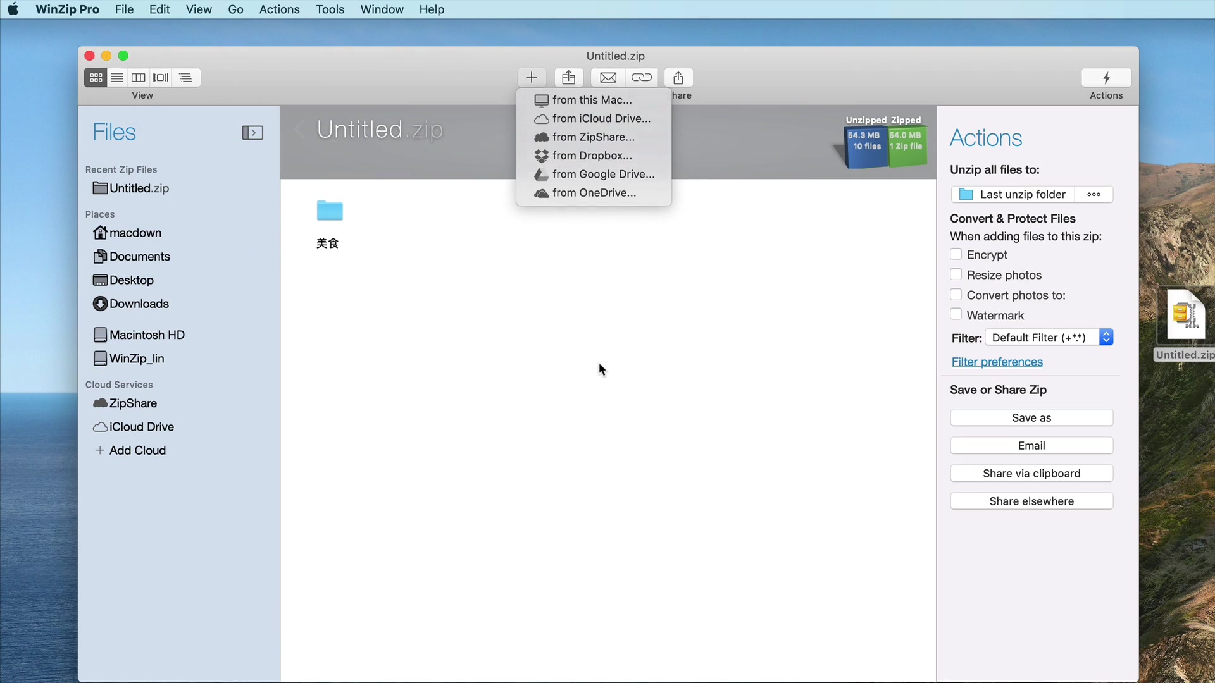Enable the Encrypt checkbox
Image resolution: width=1215 pixels, height=683 pixels.
pos(956,254)
